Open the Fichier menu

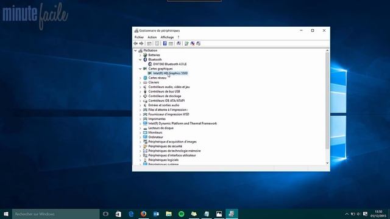point(139,37)
